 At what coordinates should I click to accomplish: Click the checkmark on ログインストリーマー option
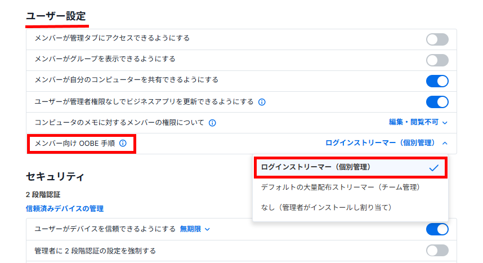point(433,168)
